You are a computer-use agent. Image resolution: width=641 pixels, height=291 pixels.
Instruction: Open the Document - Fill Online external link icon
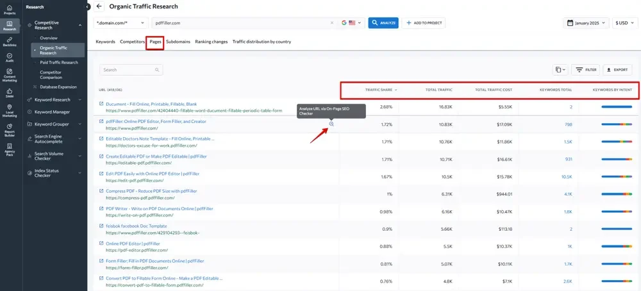pyautogui.click(x=101, y=104)
